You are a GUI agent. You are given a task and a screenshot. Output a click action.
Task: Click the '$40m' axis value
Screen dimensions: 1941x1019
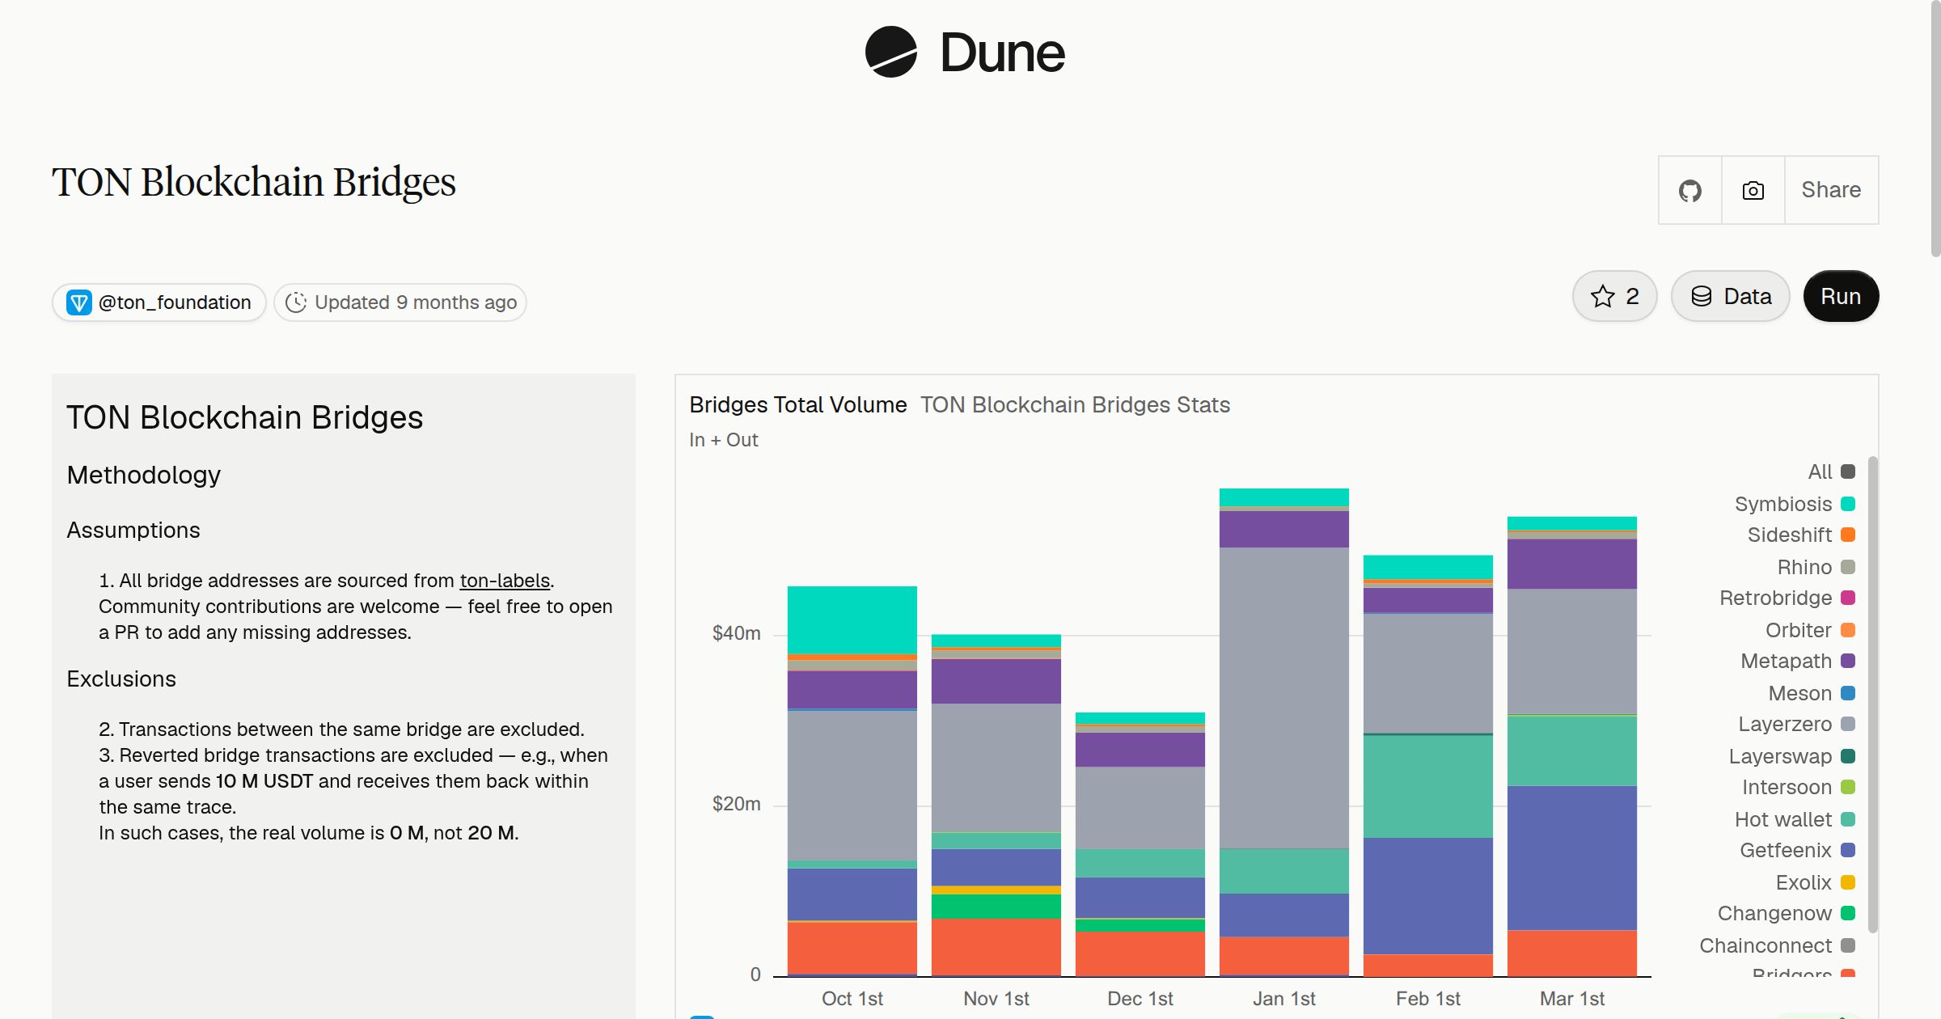[x=736, y=633]
